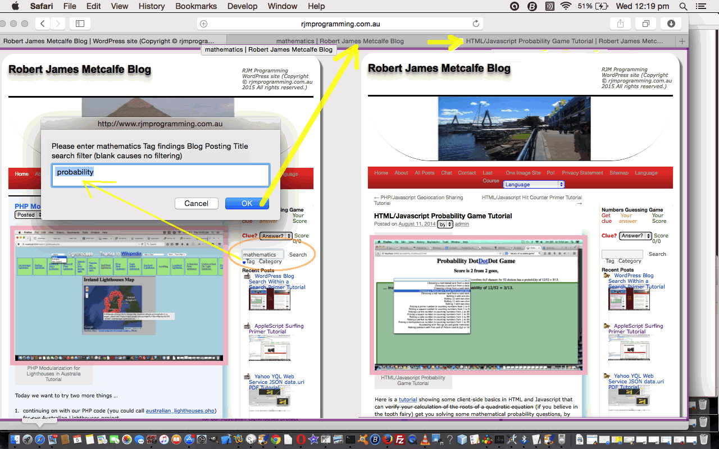Open 'PHP/Javascript Geolocation Sharing Tutorial' previous link
The height and width of the screenshot is (449, 719).
pos(418,200)
